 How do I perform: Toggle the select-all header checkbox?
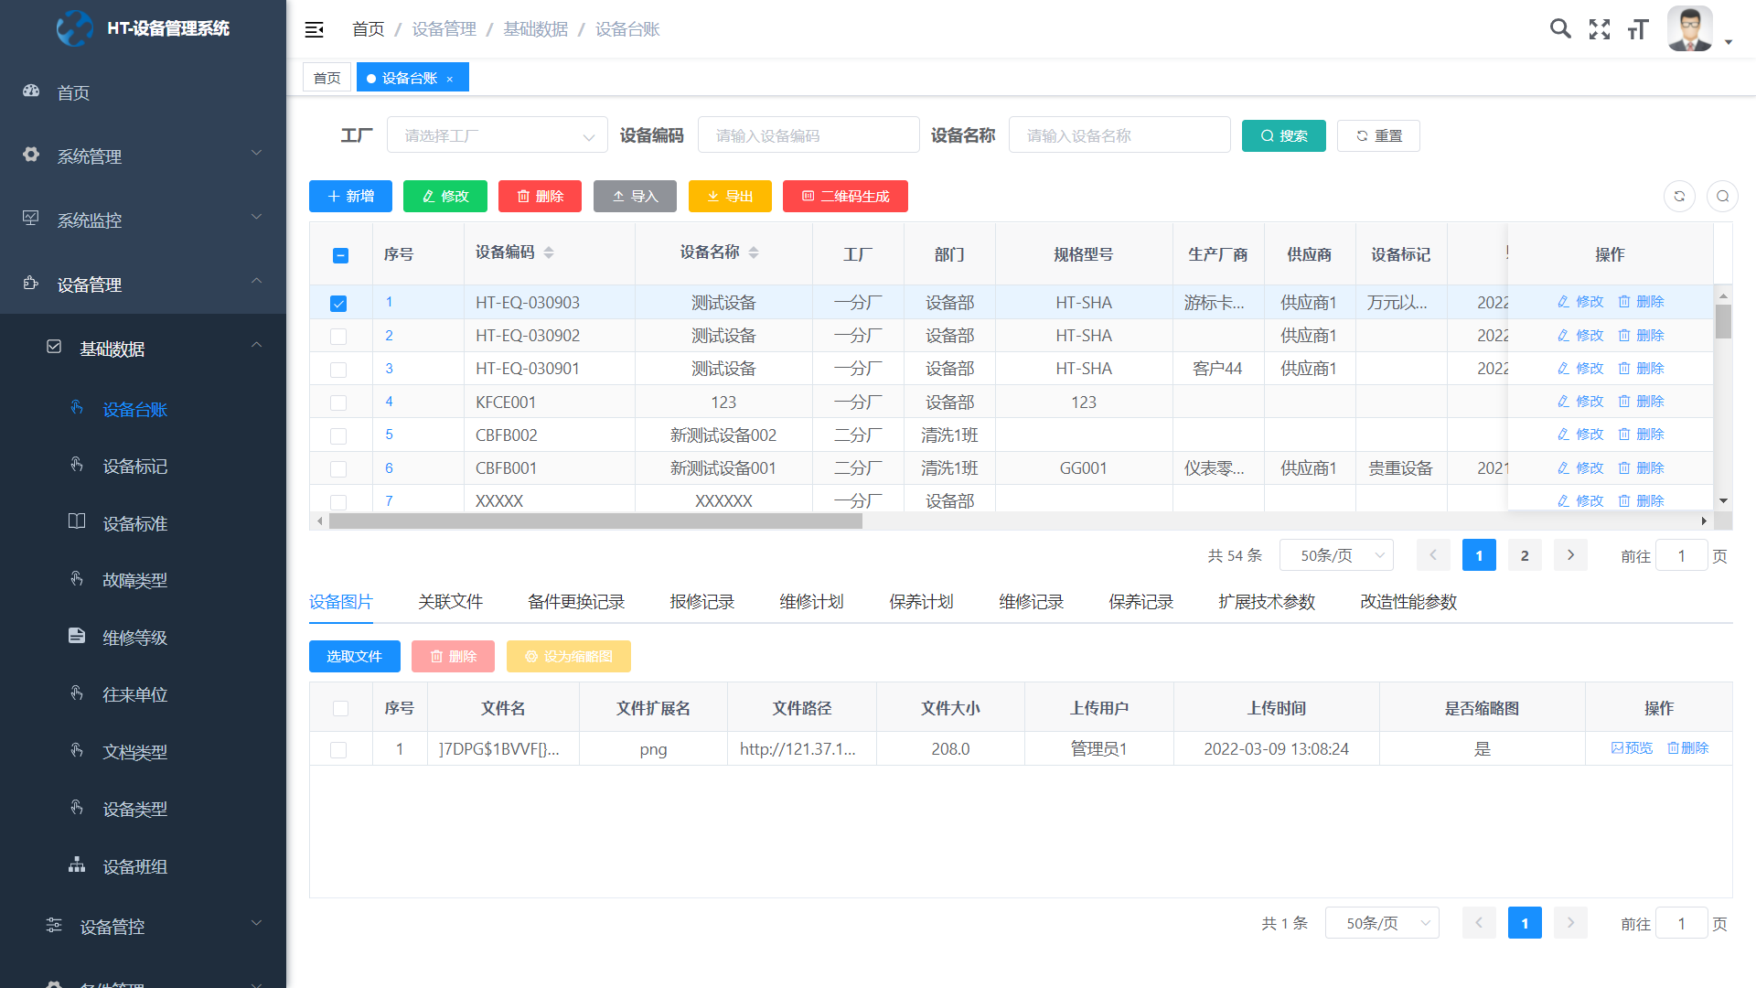340,255
